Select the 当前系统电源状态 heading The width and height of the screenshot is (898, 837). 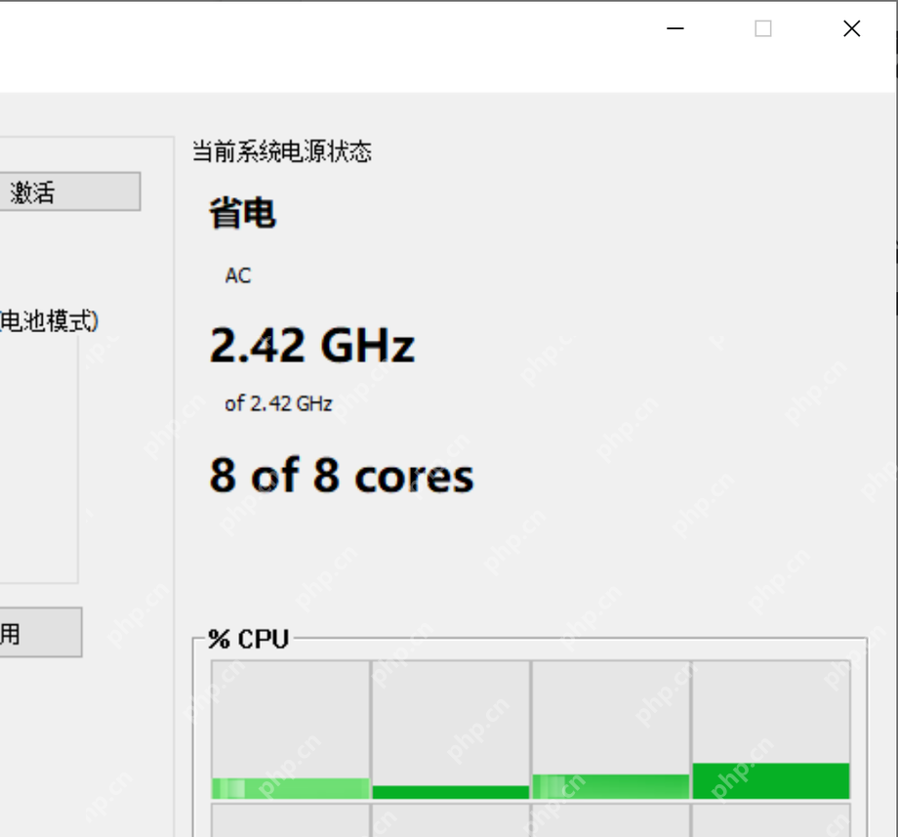click(282, 151)
